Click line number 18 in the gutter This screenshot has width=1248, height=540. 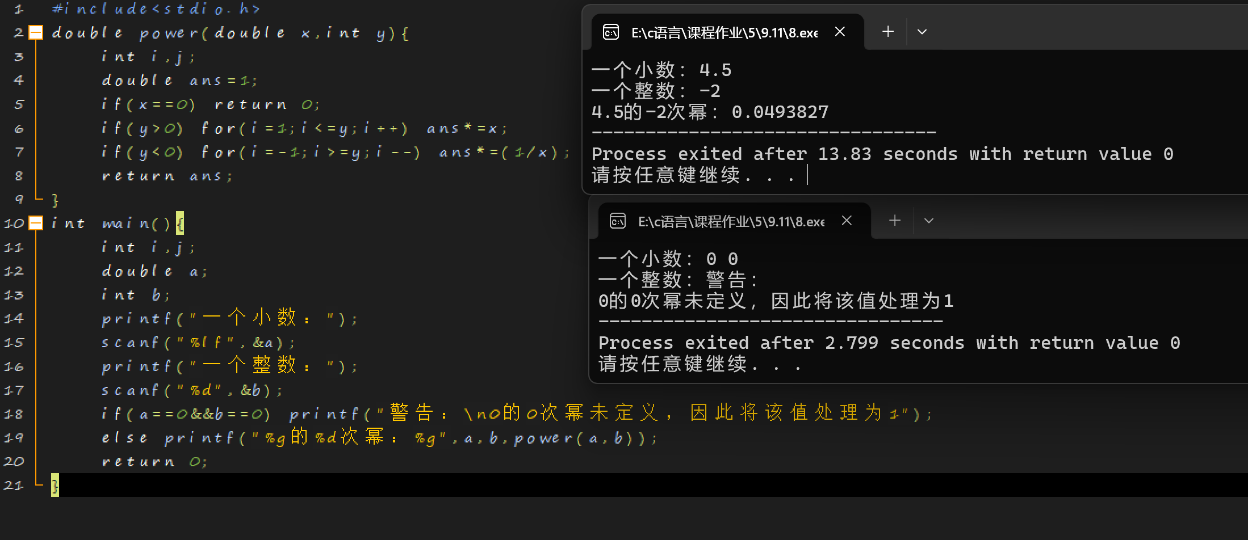click(x=14, y=414)
